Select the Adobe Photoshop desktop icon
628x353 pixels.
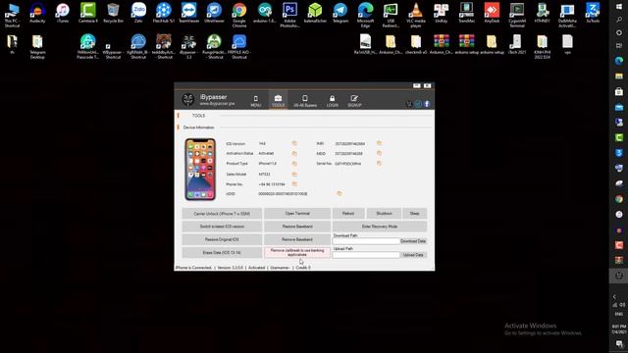[289, 15]
